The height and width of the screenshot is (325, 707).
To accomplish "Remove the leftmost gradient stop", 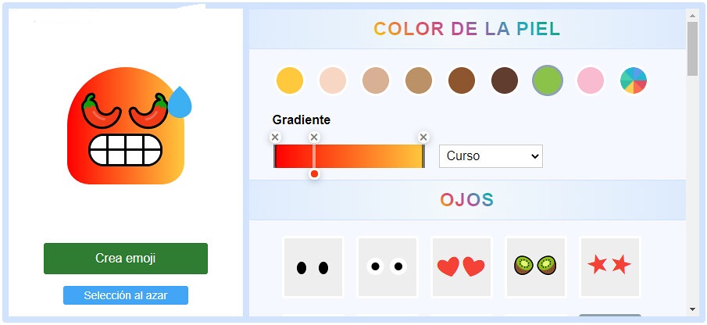I will click(275, 137).
